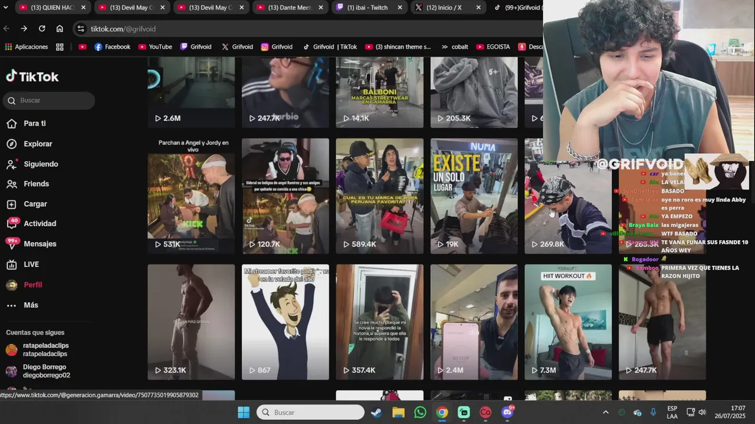Viewport: 755px width, 424px height.
Task: Click the TikTok Buscar search field
Action: pyautogui.click(x=48, y=101)
